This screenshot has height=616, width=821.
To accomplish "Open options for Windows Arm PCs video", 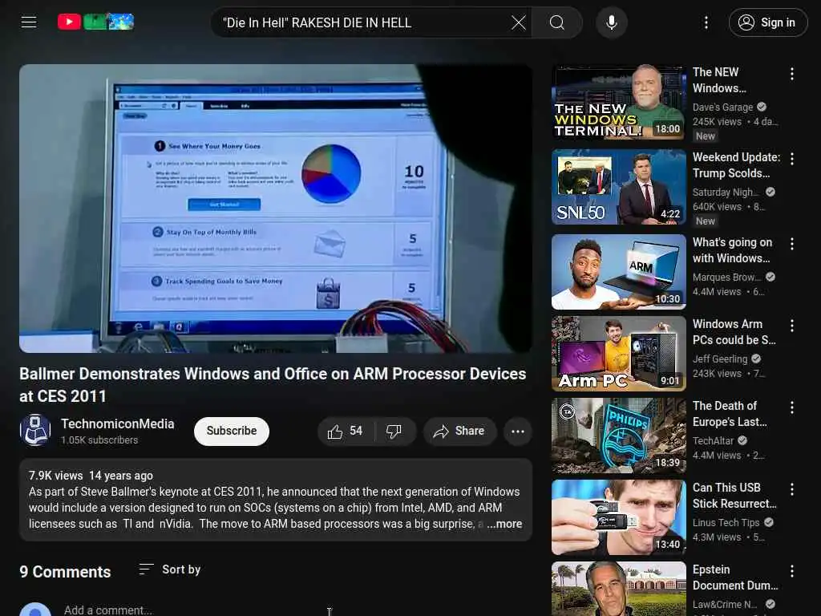I will click(x=792, y=326).
